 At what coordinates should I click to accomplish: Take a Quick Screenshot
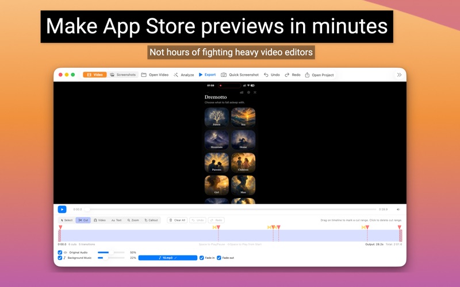point(240,75)
